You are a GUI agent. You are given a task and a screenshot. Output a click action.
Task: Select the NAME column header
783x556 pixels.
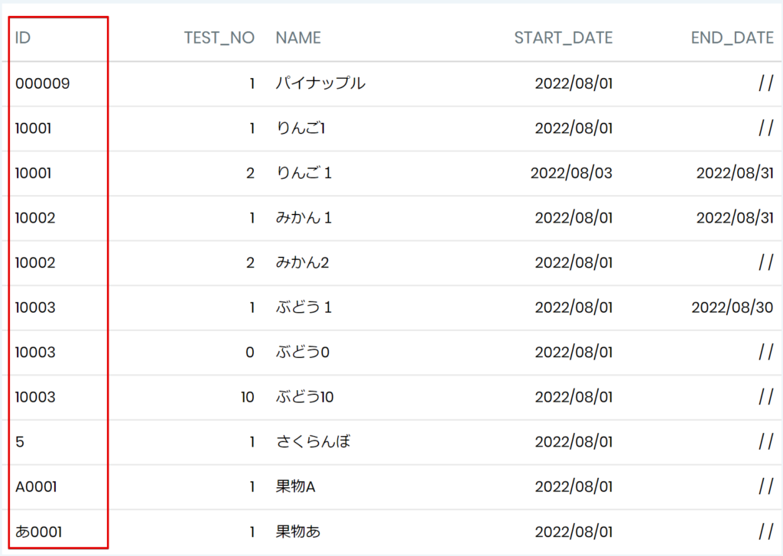tap(298, 37)
